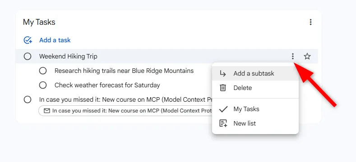Open the linked email chip about MCP course
The image size is (356, 162).
click(x=125, y=111)
